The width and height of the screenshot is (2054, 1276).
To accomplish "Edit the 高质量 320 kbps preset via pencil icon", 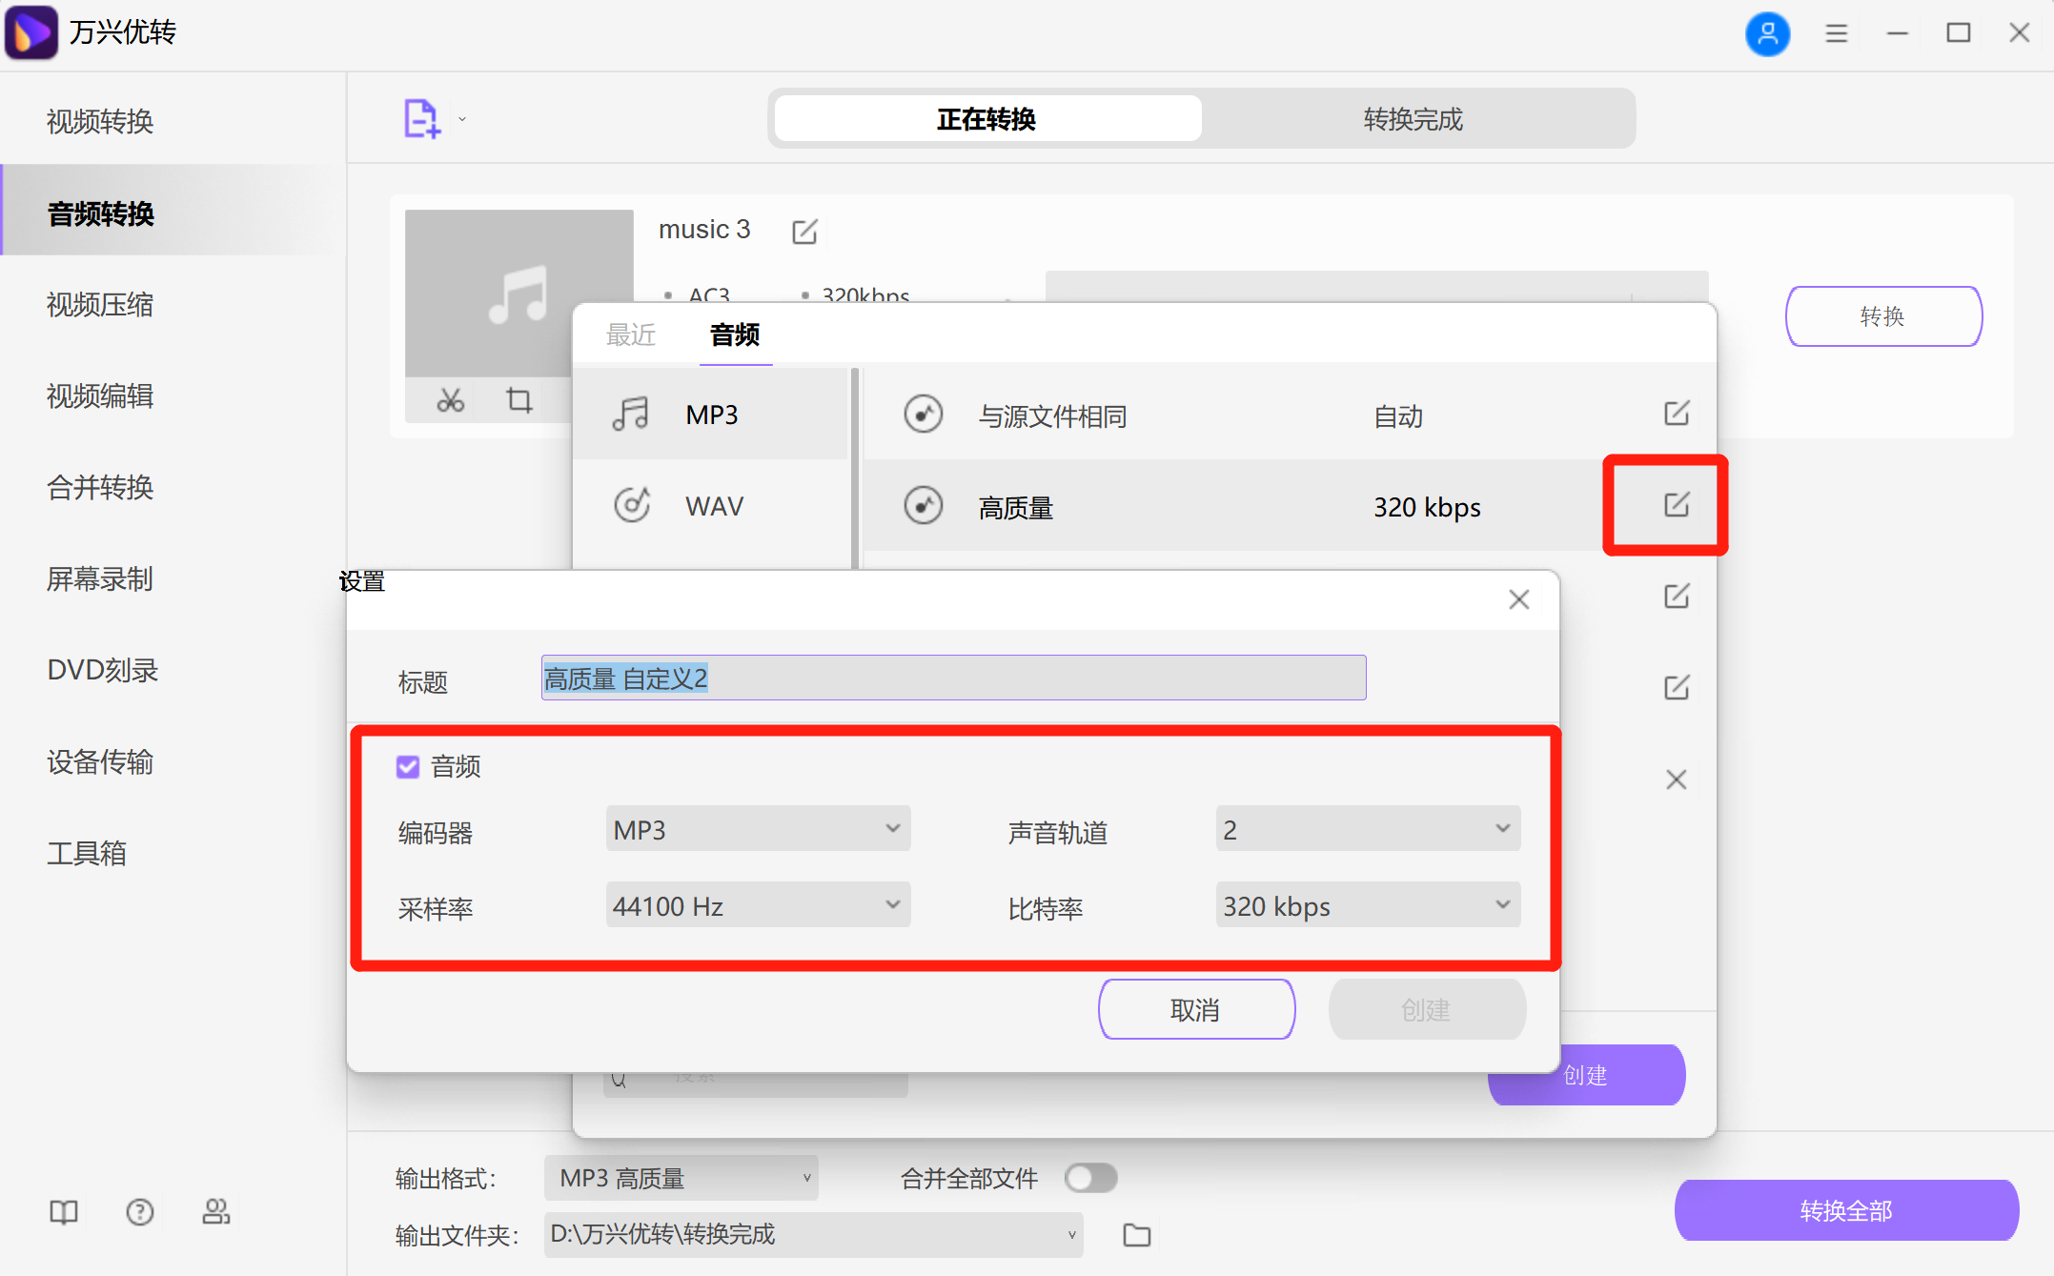I will pos(1677,505).
